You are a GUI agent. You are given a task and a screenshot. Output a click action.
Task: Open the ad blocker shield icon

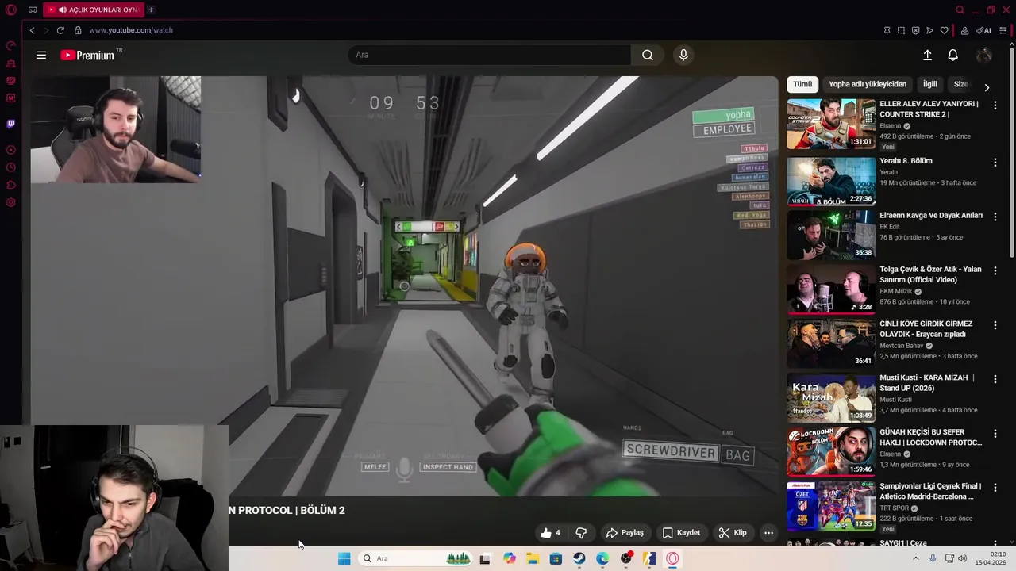click(x=915, y=30)
